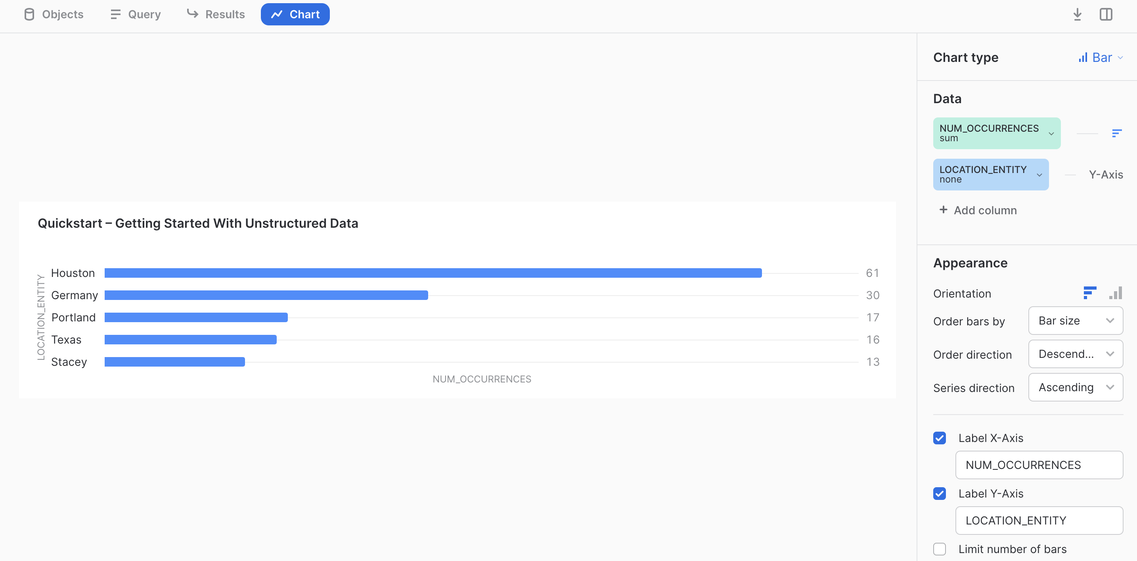Uncheck the Label Y-Axis checkbox
The width and height of the screenshot is (1137, 561).
coord(940,494)
